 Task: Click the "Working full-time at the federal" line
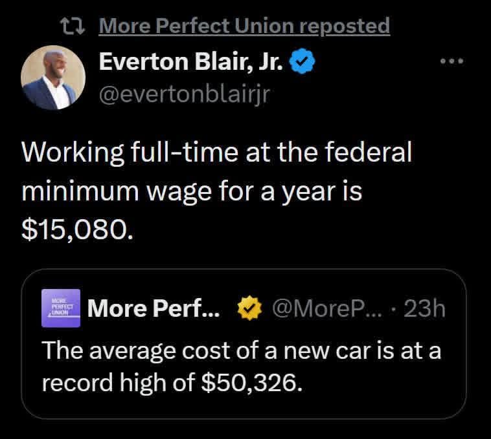(217, 153)
